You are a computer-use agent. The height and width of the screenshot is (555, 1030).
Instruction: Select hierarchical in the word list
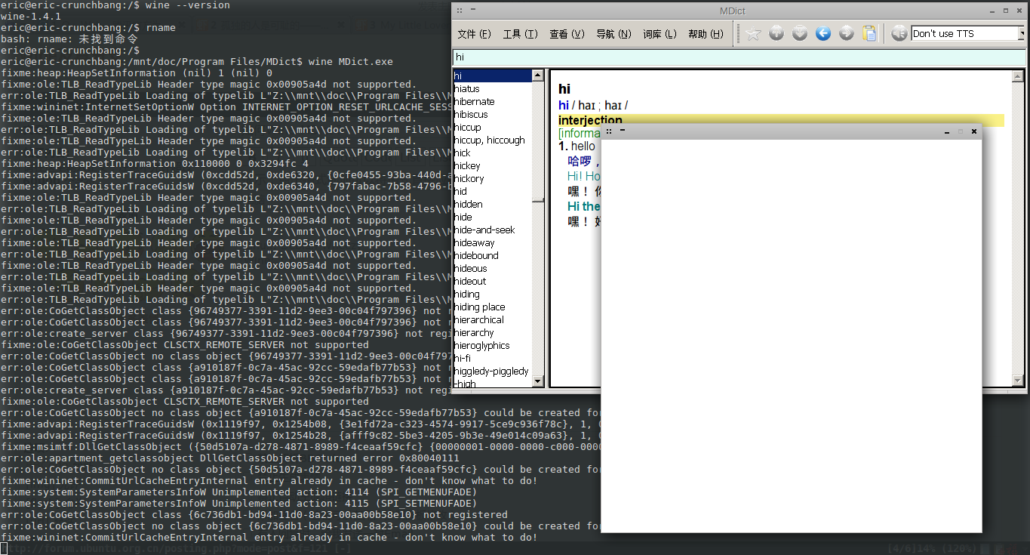[478, 319]
